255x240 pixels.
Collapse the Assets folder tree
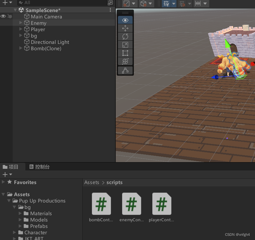click(x=3, y=194)
